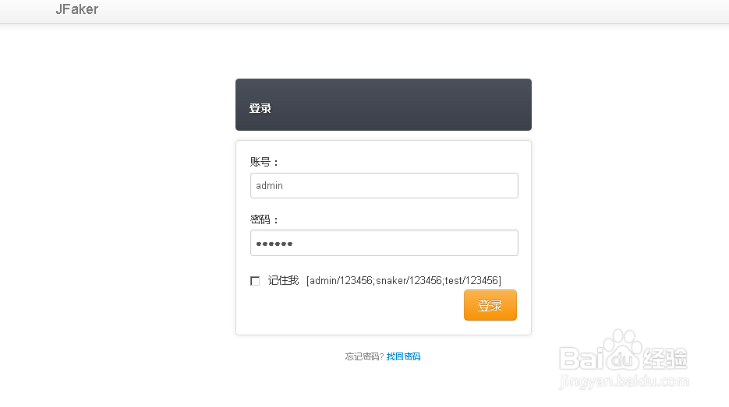Click the 登录 heading in dark panel
Viewport: 729px width, 407px height.
pyautogui.click(x=260, y=109)
